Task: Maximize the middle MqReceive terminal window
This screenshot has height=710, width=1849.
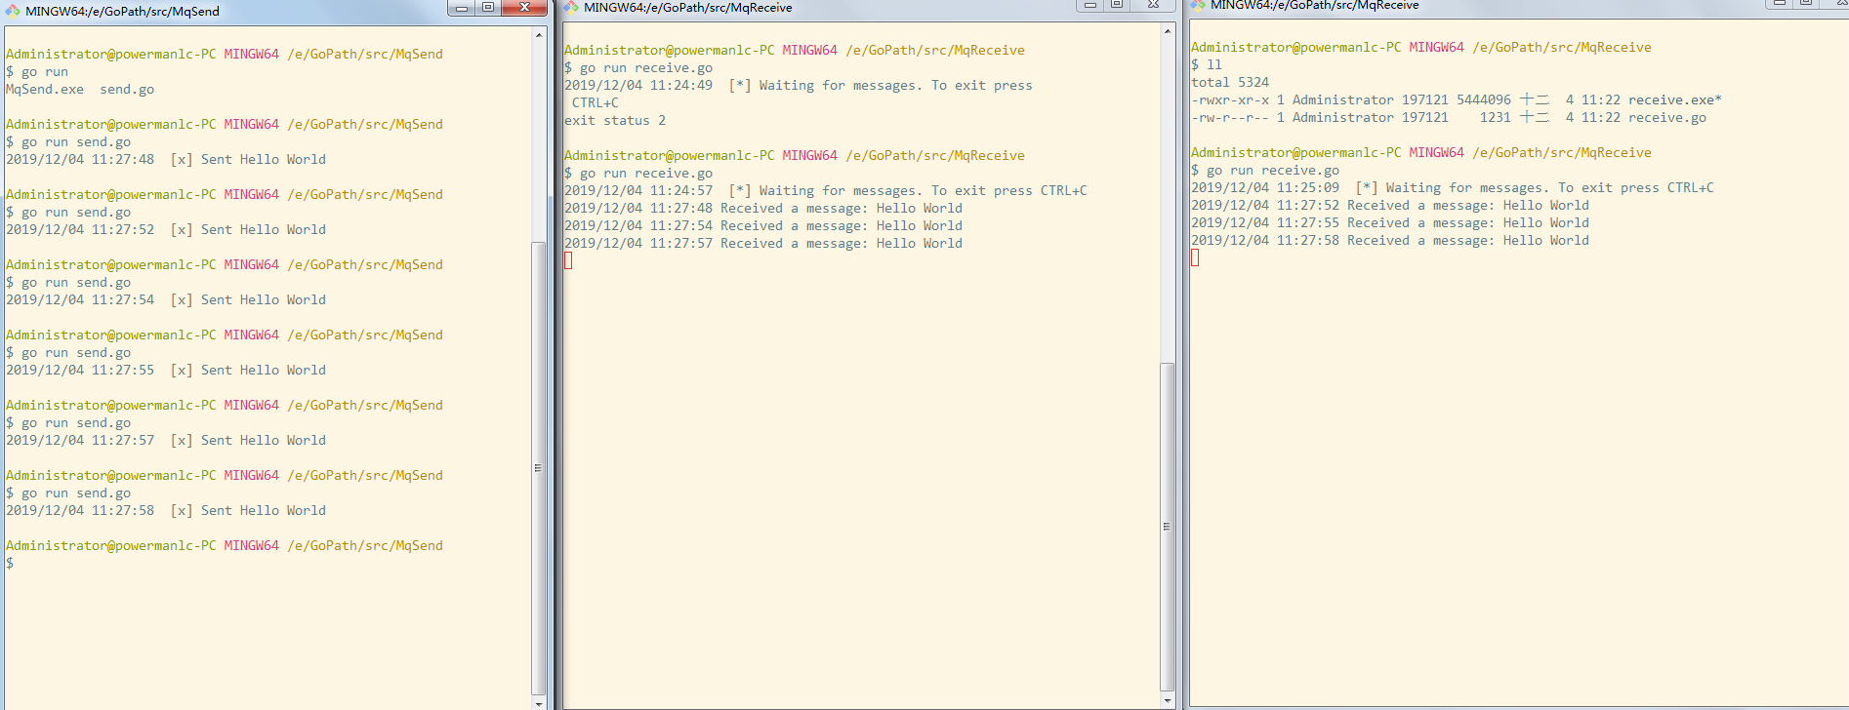Action: [1116, 5]
